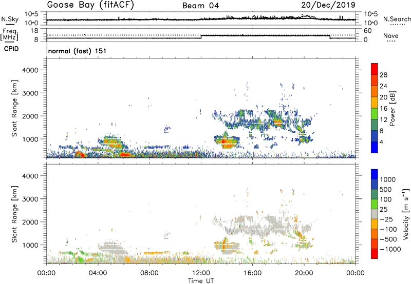
Task: Click the 16 value on power colorbar
Action: tap(383, 109)
